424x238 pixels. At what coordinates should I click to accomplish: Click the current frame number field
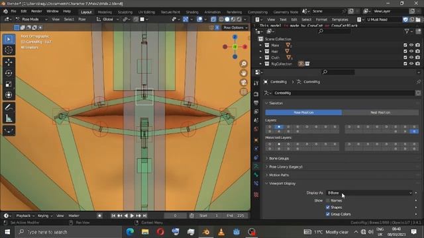(175, 216)
